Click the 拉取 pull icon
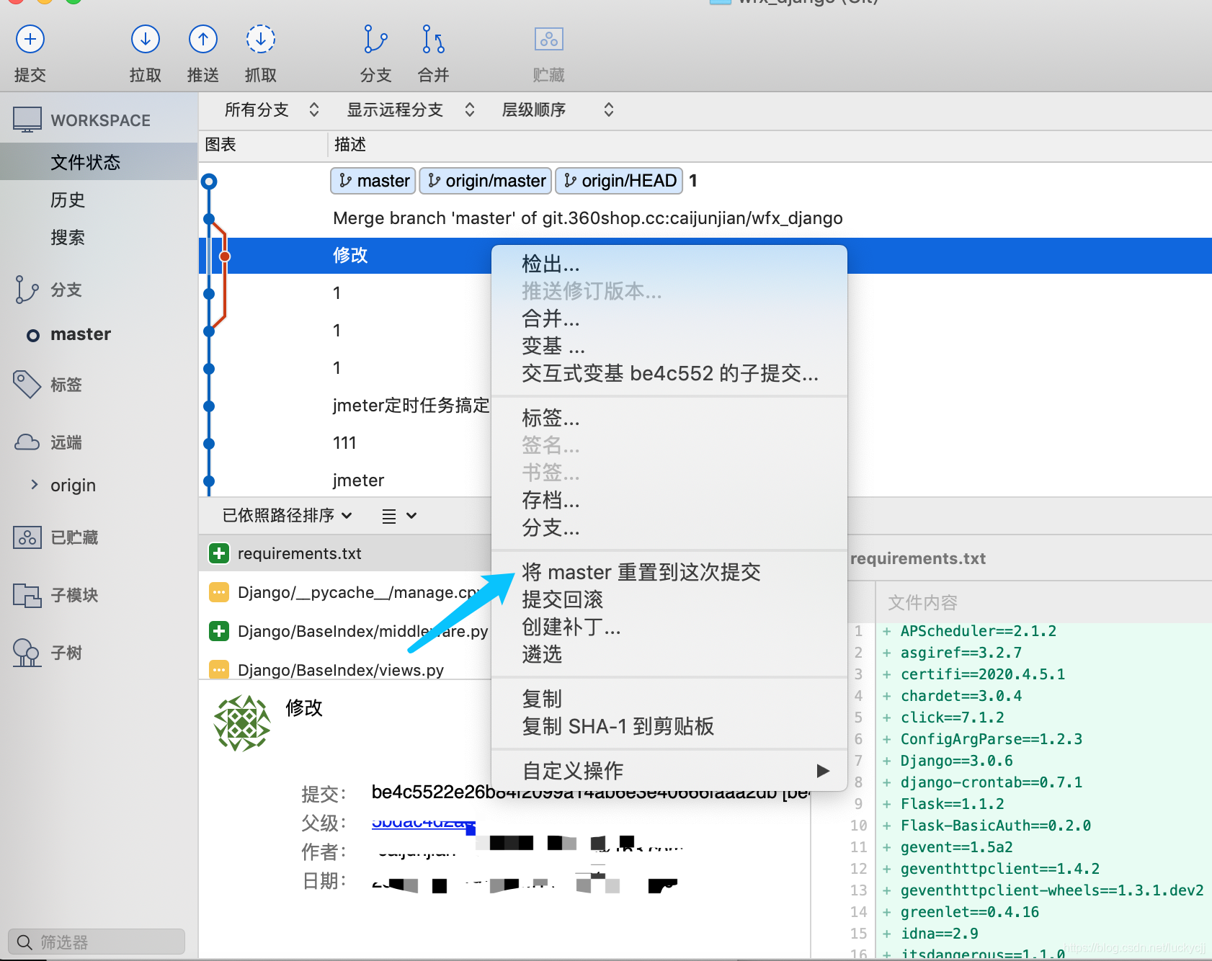 tap(145, 39)
